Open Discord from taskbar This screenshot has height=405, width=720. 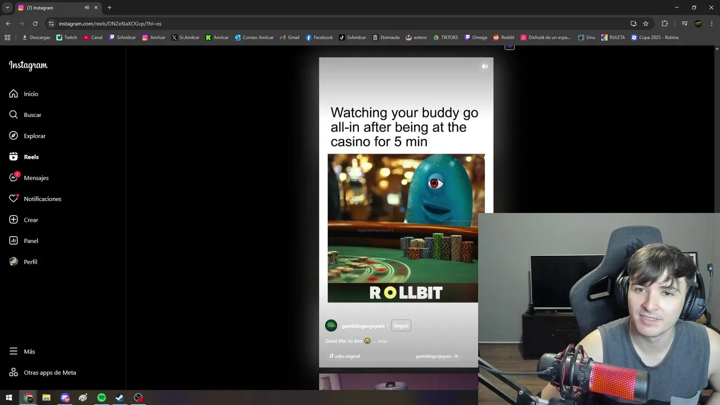pyautogui.click(x=65, y=398)
